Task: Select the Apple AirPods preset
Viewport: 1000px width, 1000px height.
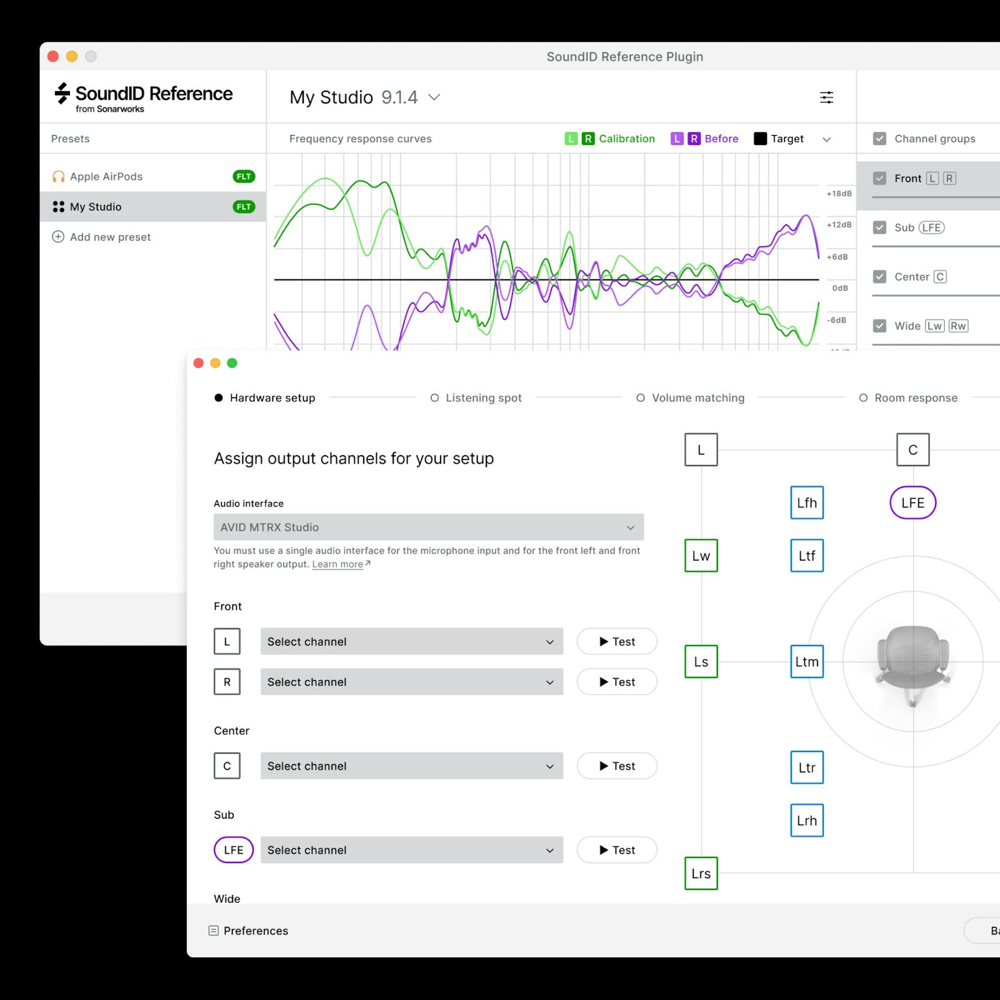Action: click(106, 177)
